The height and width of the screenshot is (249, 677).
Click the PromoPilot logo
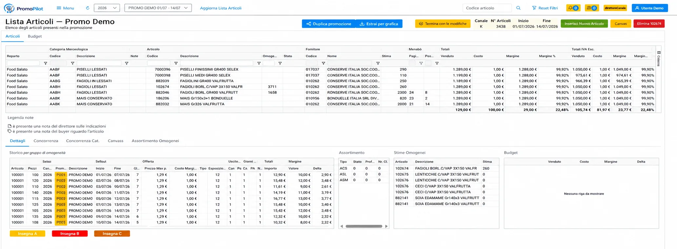tap(23, 8)
